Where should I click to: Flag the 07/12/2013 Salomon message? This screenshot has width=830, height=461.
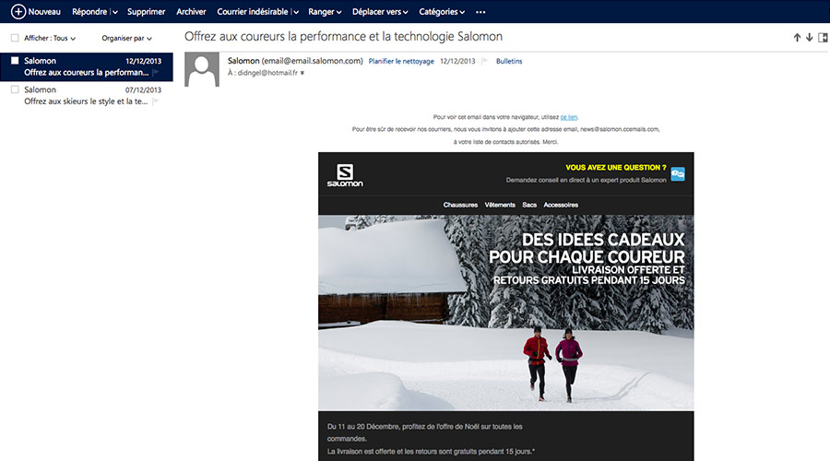click(156, 101)
